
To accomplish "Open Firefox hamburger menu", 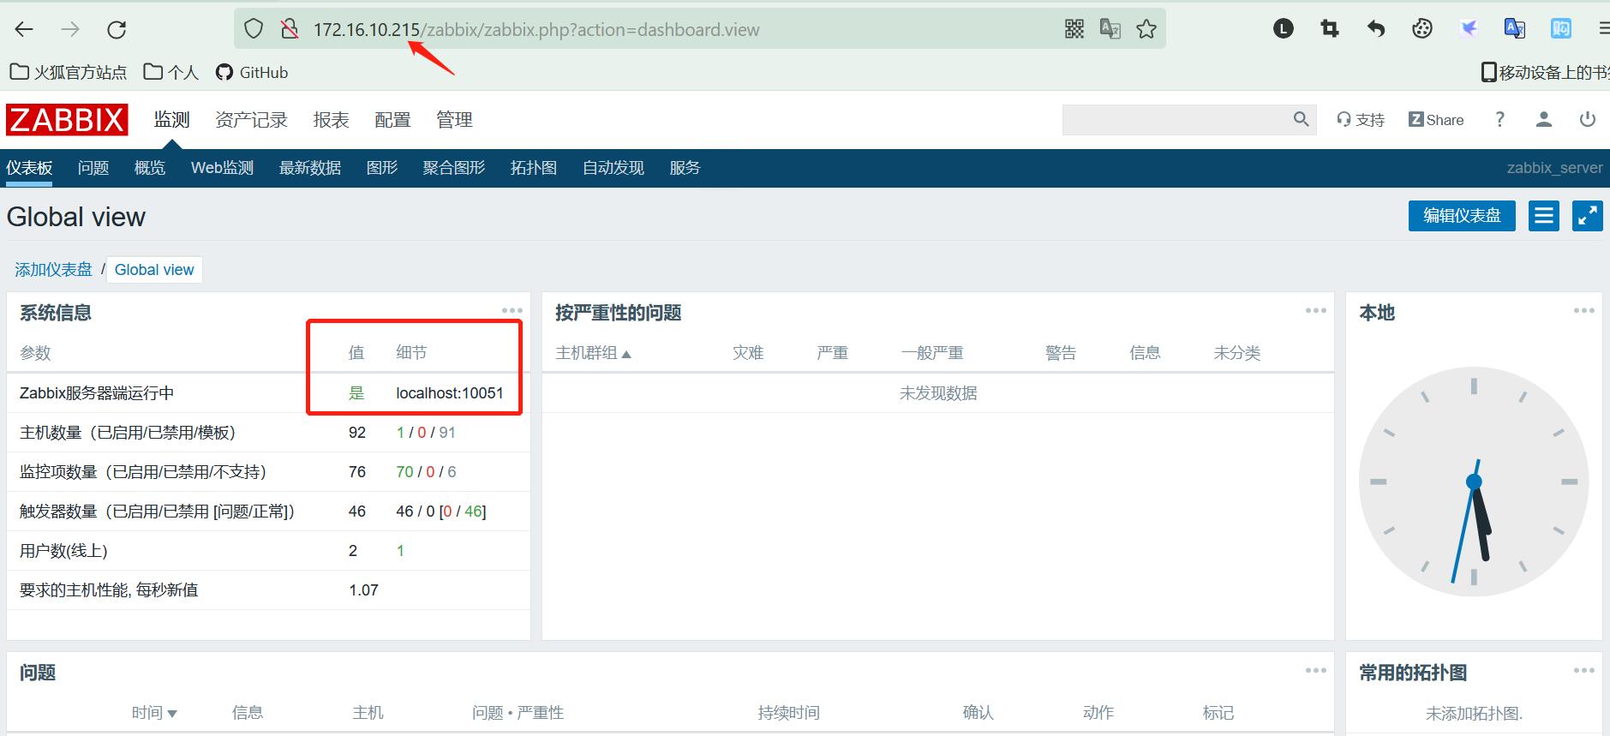I will point(1604,29).
